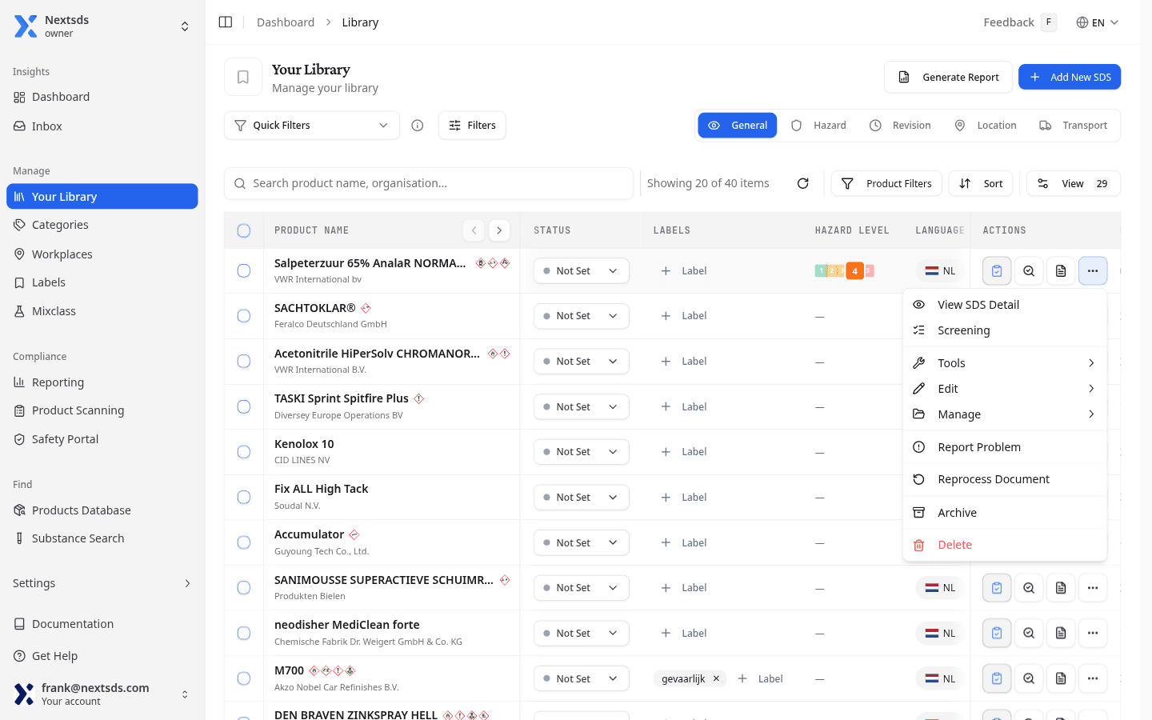Click the bookmark icon beside Your Library
Screen dimensions: 1152x720
[x=243, y=78]
